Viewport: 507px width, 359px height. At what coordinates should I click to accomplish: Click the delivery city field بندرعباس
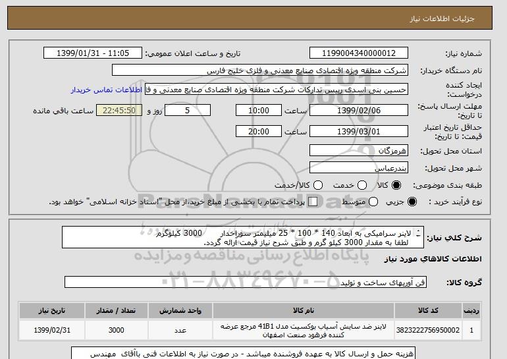coord(359,168)
